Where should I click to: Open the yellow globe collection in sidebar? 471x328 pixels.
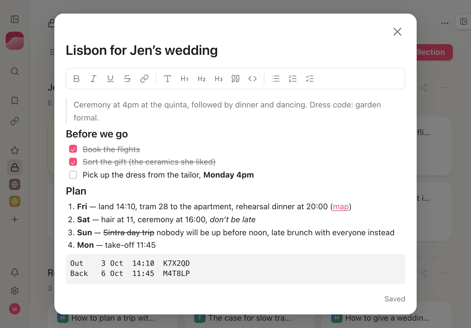coord(15,201)
